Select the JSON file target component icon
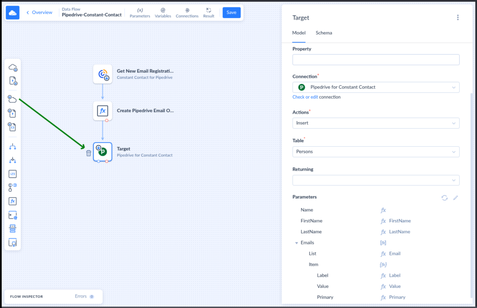477x308 pixels. pyautogui.click(x=12, y=127)
